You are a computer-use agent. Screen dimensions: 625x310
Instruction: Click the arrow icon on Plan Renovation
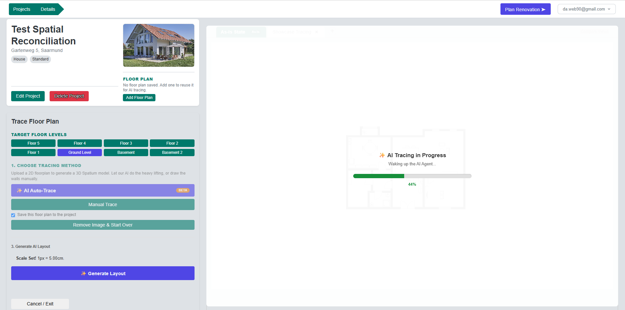click(x=544, y=10)
